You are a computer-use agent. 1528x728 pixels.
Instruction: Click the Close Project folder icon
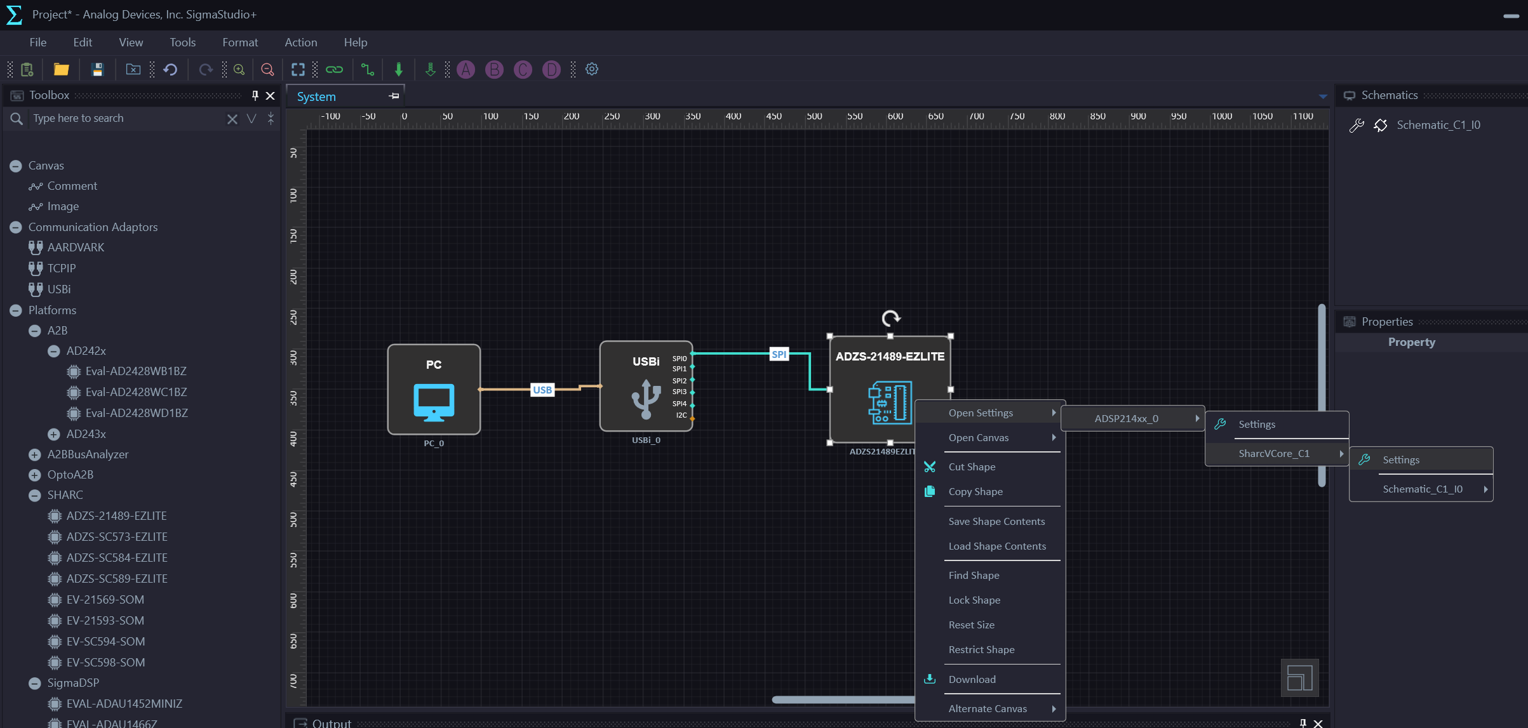[x=133, y=69]
